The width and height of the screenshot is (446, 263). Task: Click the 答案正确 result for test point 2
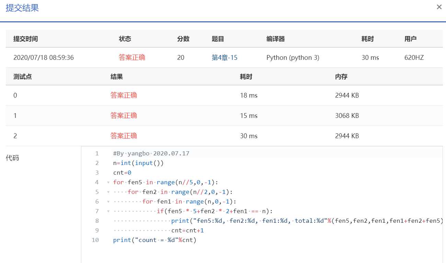pyautogui.click(x=124, y=136)
